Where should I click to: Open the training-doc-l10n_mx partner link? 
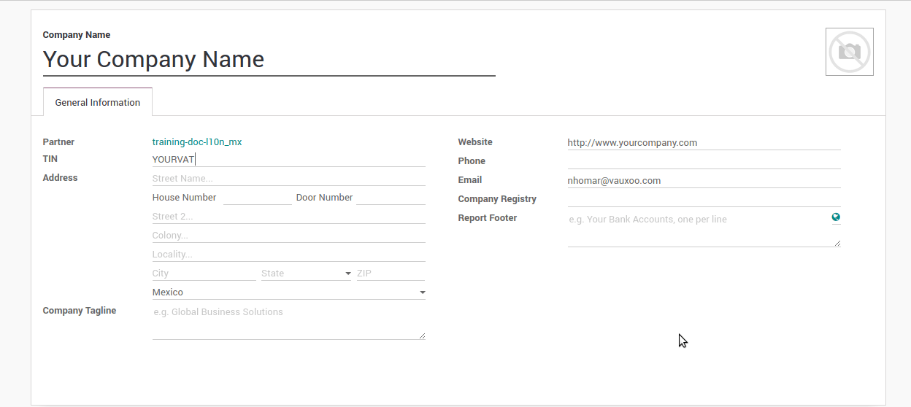pyautogui.click(x=197, y=142)
